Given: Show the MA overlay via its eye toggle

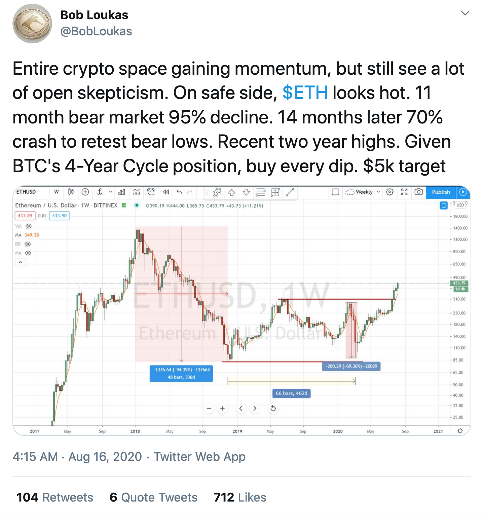Looking at the screenshot, I should pyautogui.click(x=28, y=253).
